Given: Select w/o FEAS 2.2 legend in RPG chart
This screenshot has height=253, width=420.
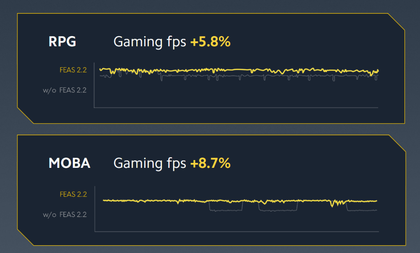Looking at the screenshot, I should [x=65, y=90].
